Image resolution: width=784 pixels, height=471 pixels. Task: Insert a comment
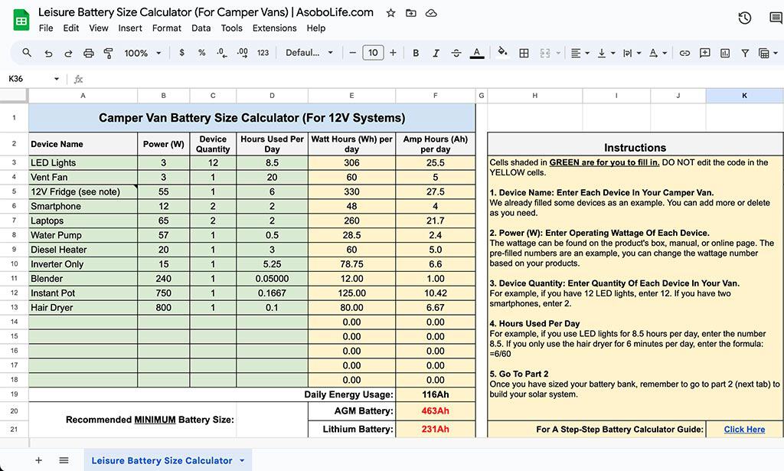pos(705,53)
